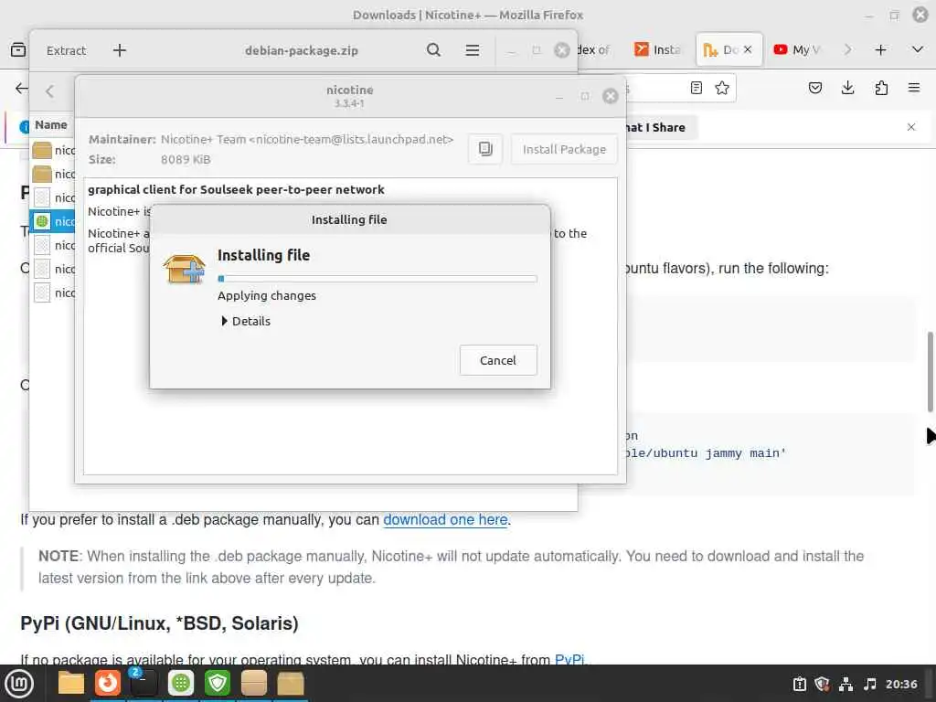Open the Firefox downloads panel
The width and height of the screenshot is (936, 702).
pos(847,89)
